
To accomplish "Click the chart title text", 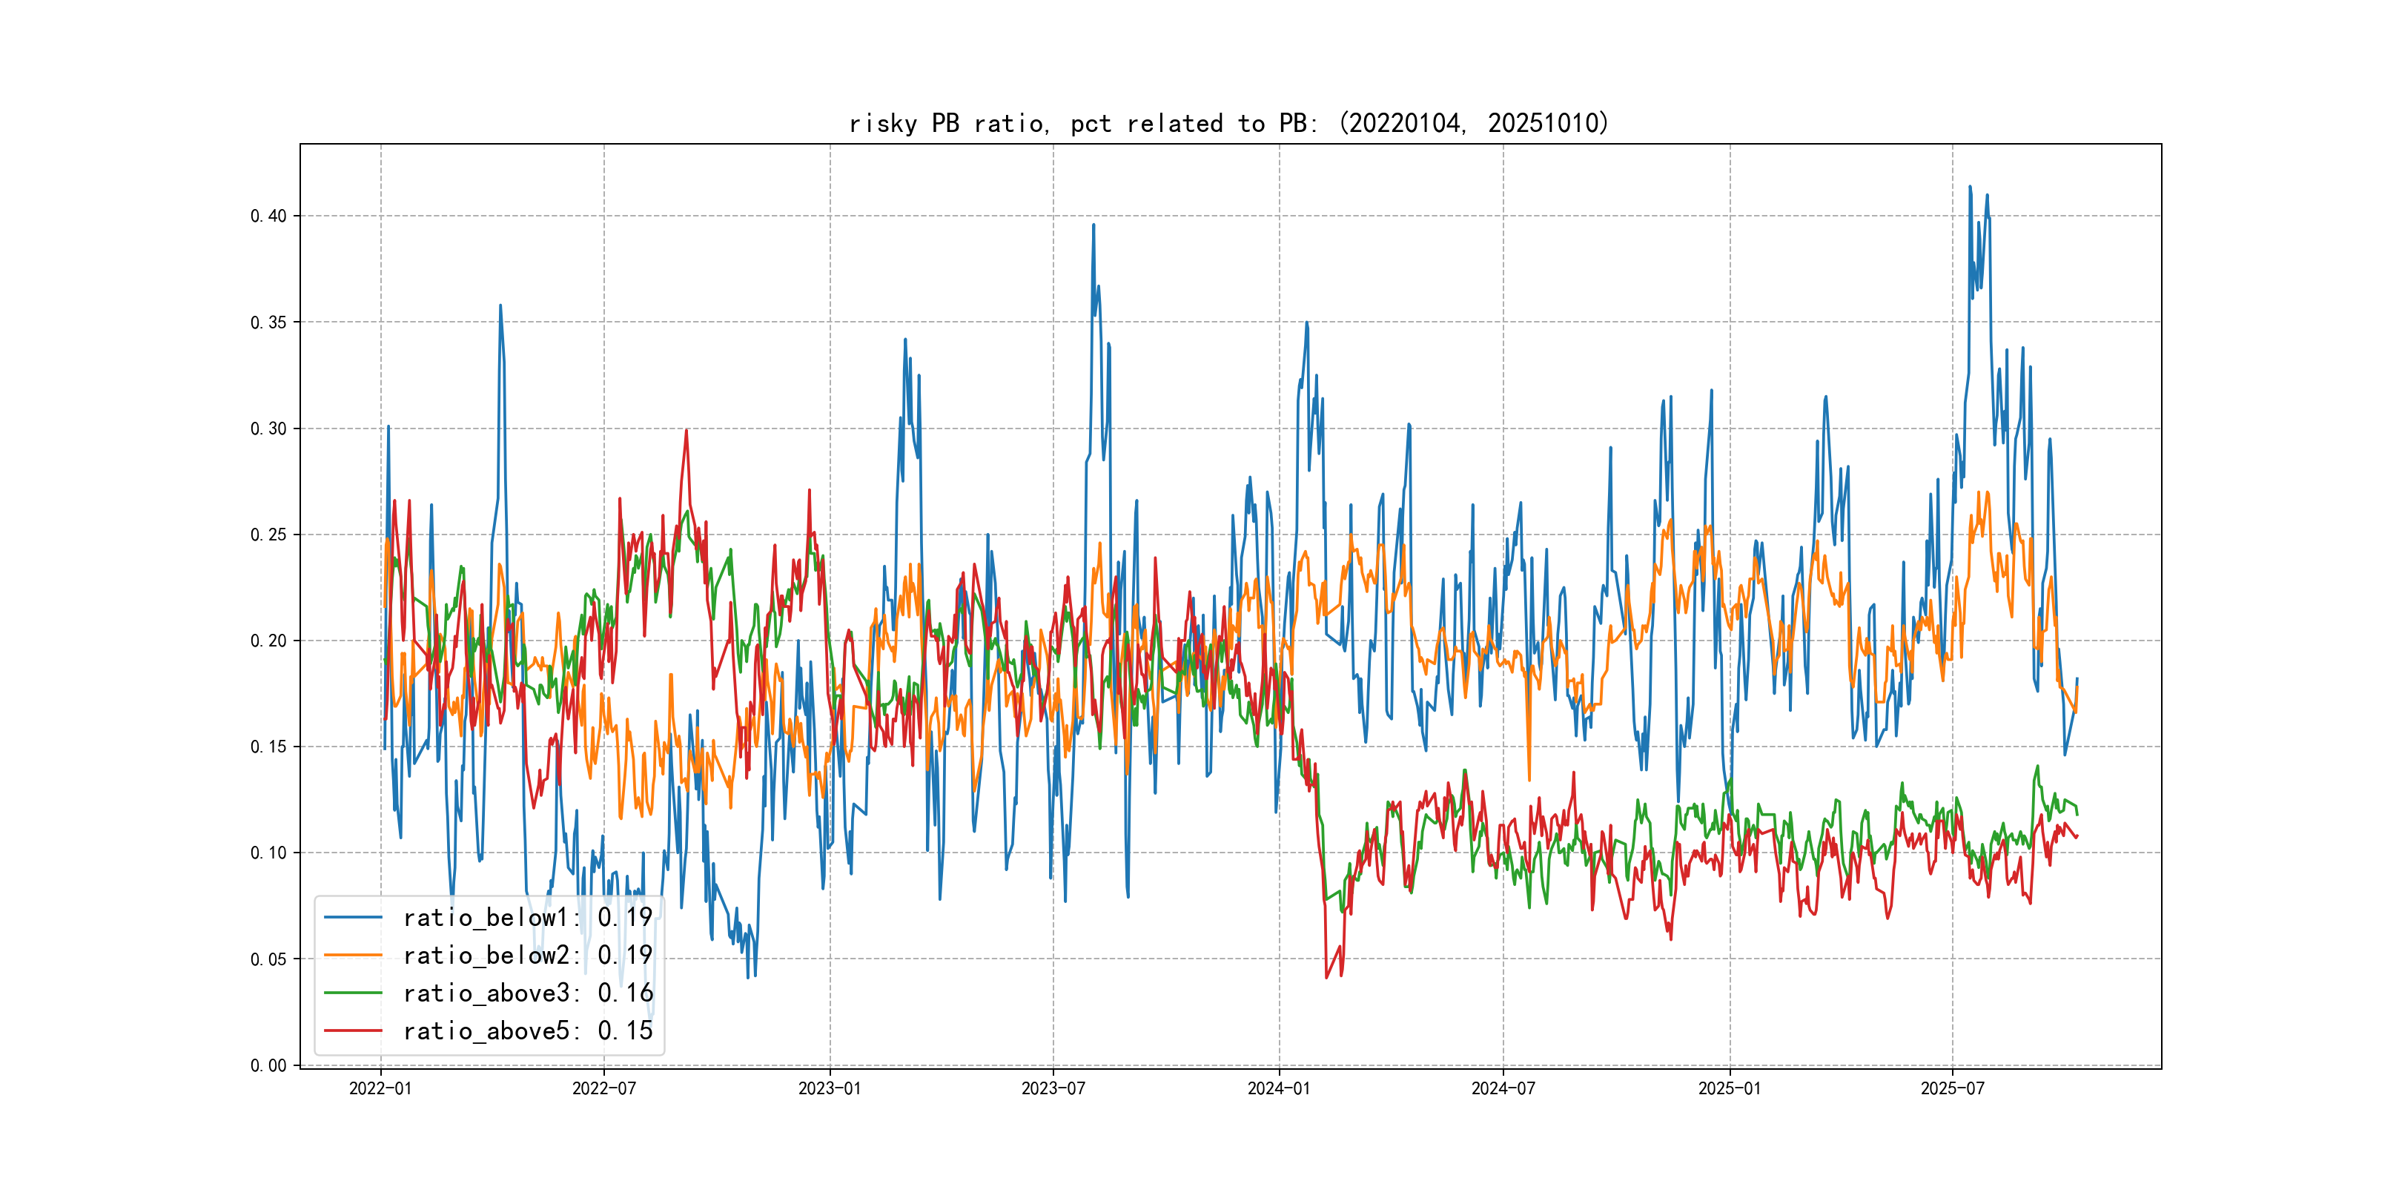I will (x=1229, y=123).
